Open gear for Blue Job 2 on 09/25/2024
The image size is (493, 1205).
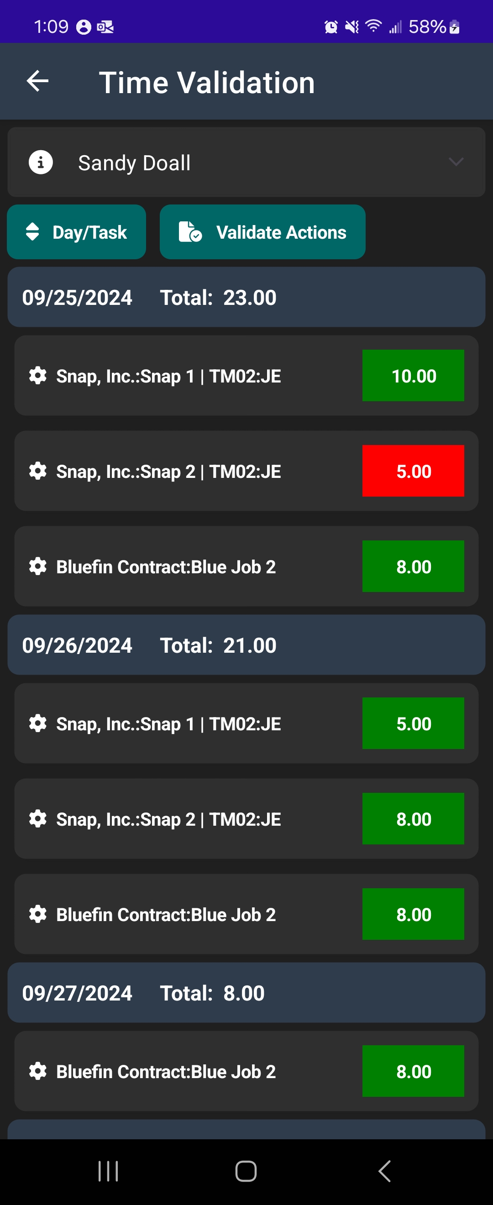coord(38,566)
